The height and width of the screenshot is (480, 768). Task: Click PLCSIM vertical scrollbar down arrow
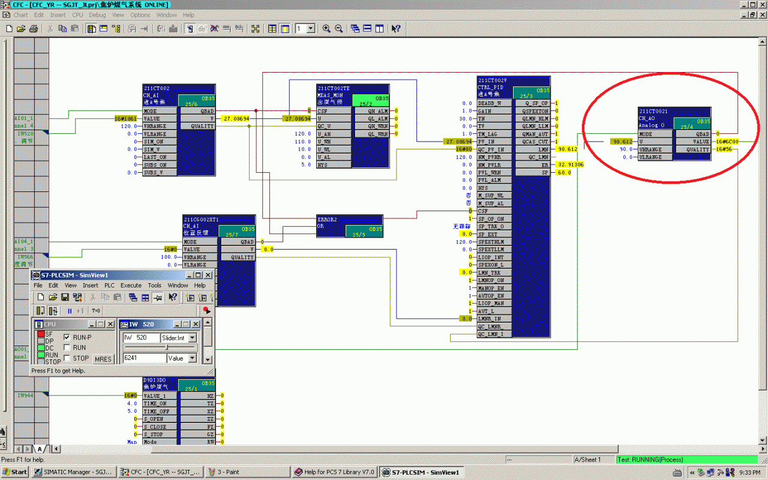pos(208,359)
